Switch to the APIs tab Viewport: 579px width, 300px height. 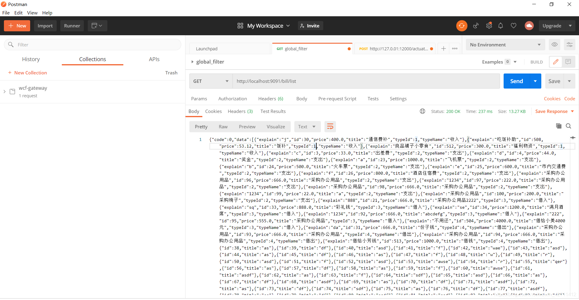tap(154, 59)
